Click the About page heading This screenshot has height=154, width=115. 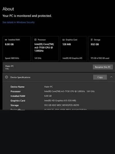8,9
